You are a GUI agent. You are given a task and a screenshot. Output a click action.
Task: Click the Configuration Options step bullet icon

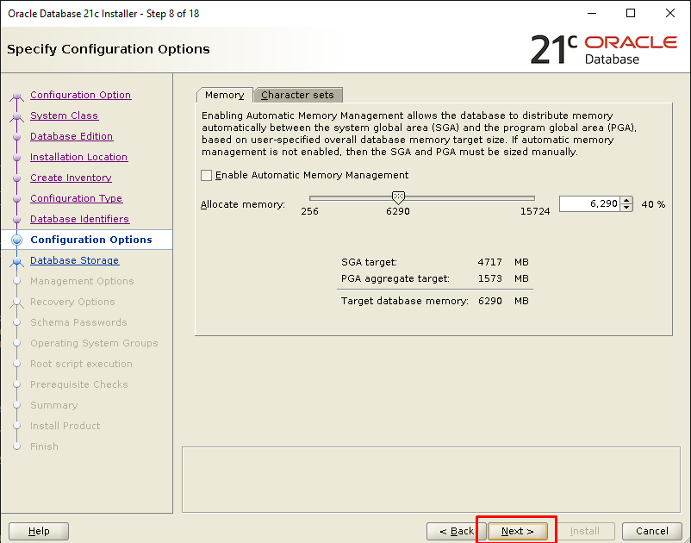16,240
